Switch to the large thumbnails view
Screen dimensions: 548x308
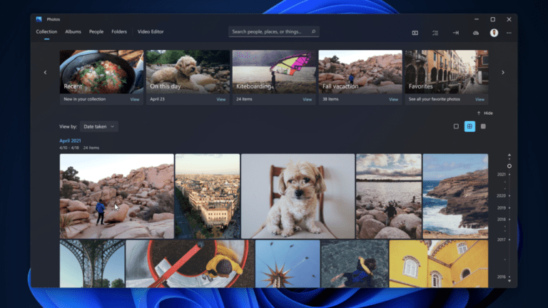pyautogui.click(x=456, y=126)
